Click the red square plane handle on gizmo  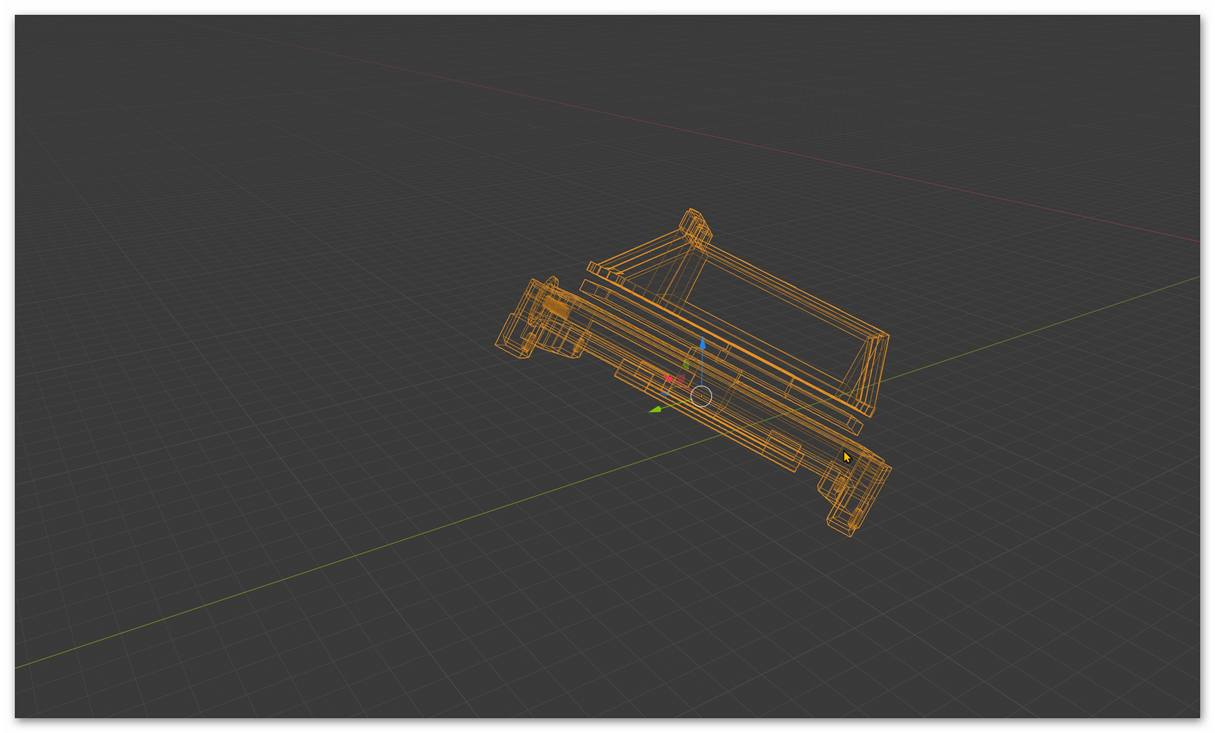point(682,379)
